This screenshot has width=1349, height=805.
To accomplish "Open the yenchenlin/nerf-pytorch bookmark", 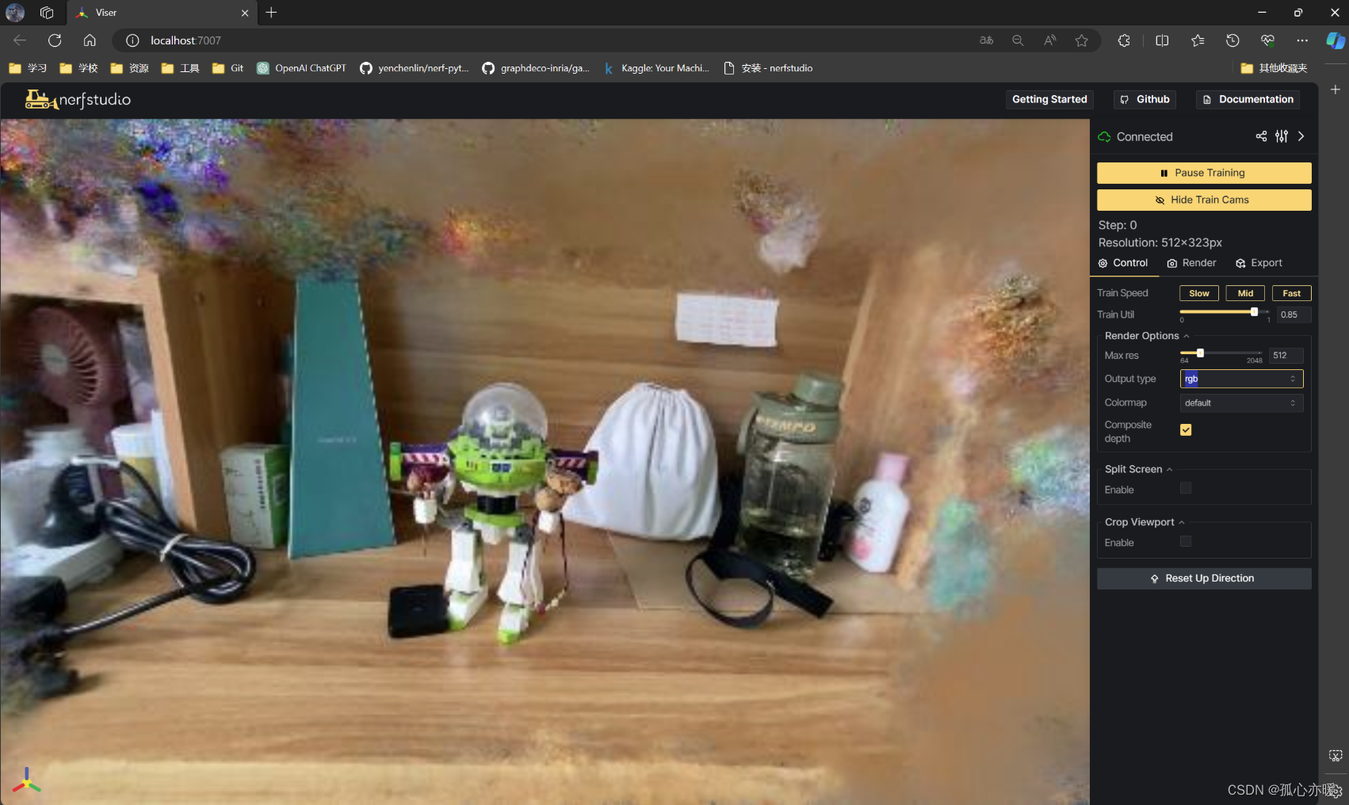I will (x=415, y=68).
